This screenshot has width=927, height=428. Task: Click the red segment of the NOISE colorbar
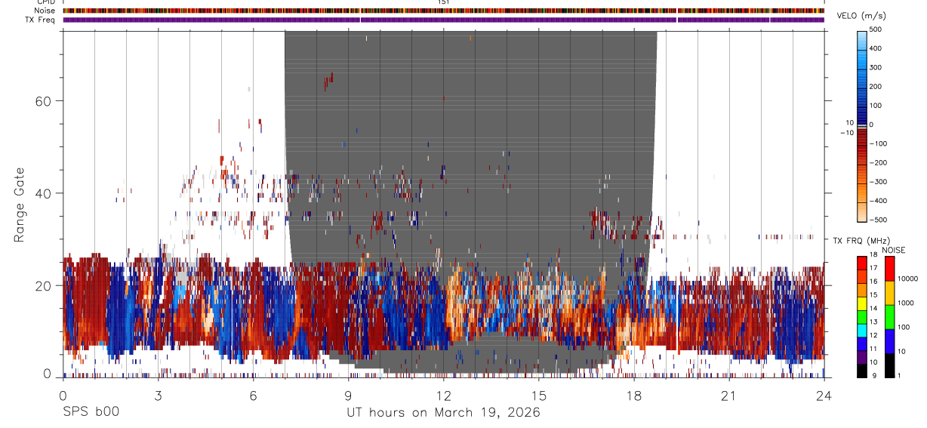point(889,268)
